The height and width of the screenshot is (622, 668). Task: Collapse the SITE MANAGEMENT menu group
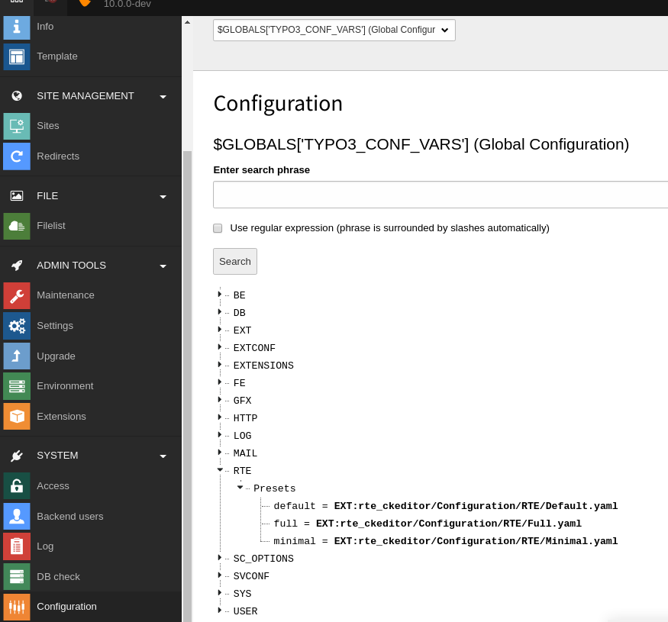(163, 96)
